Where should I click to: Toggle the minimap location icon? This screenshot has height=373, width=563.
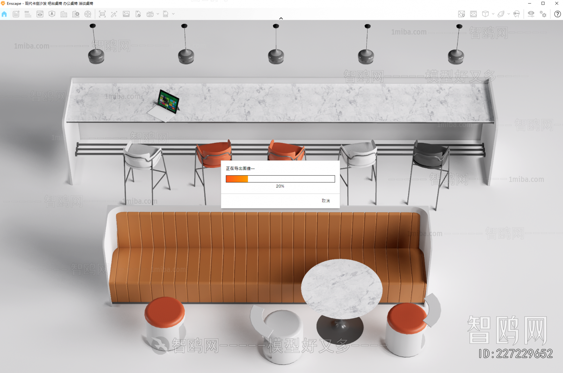(x=461, y=14)
